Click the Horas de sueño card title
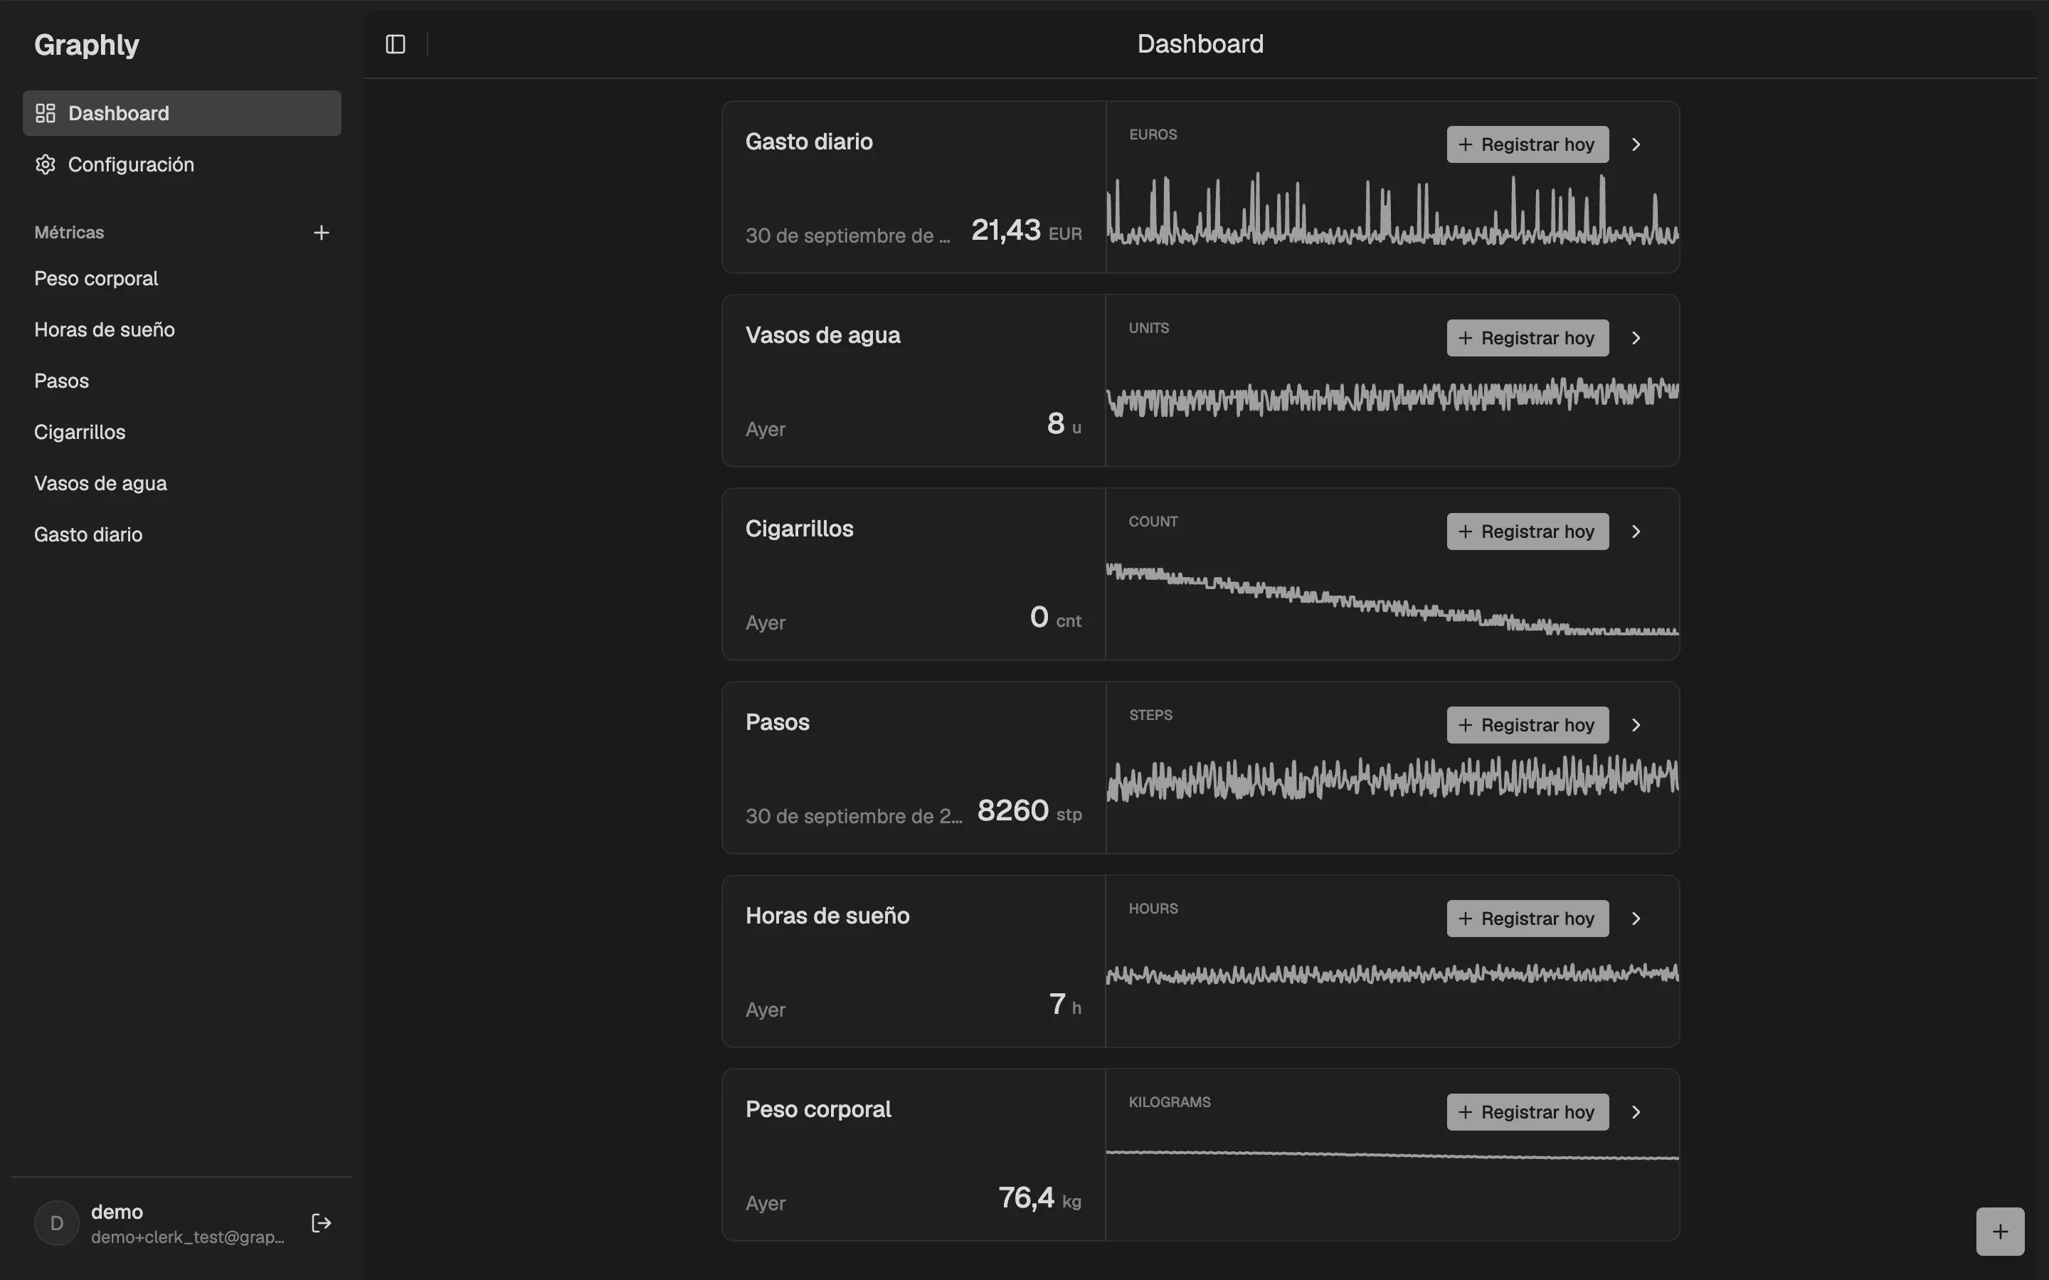The width and height of the screenshot is (2049, 1280). [x=827, y=916]
